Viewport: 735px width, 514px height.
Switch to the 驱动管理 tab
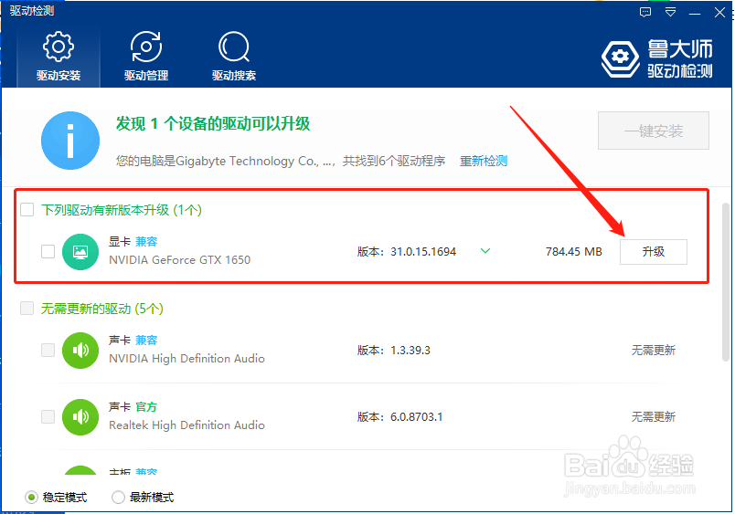[x=145, y=57]
